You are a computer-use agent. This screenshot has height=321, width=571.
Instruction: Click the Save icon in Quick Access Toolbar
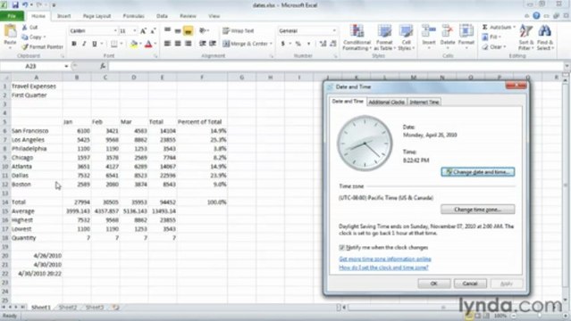[15, 5]
